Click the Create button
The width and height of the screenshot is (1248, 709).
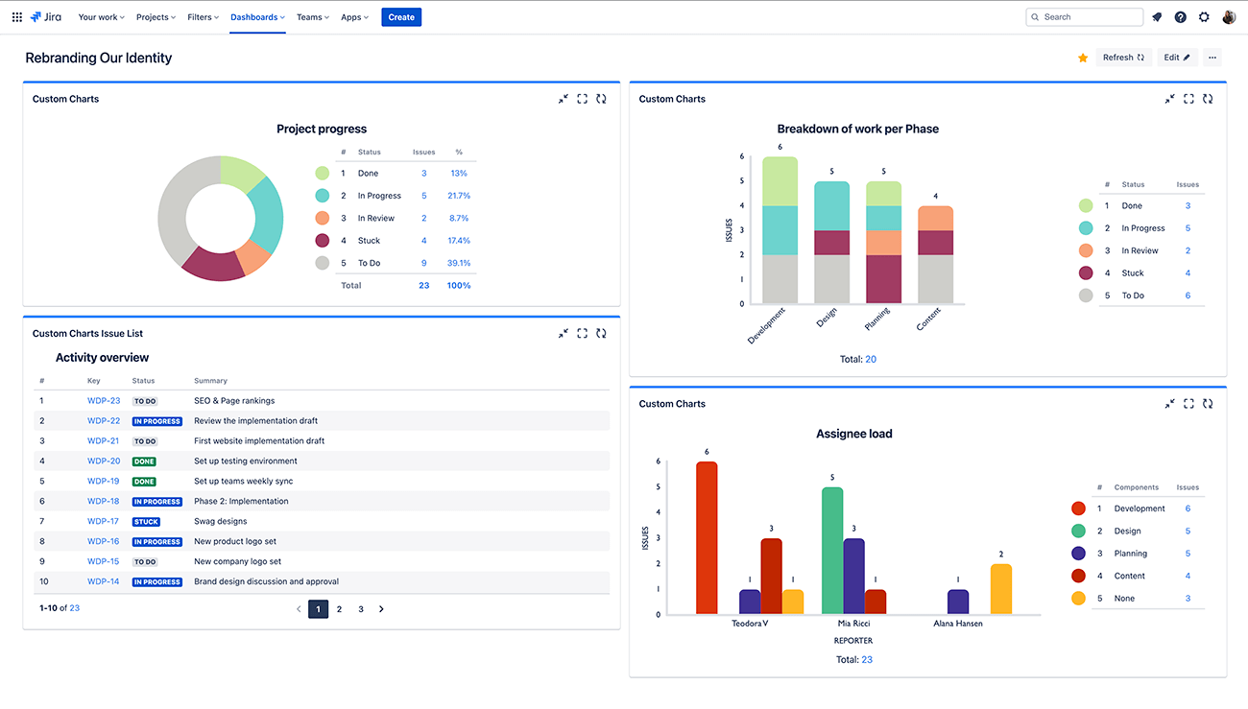coord(401,16)
